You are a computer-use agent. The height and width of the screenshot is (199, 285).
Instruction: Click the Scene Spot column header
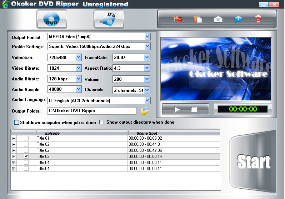pyautogui.click(x=174, y=133)
